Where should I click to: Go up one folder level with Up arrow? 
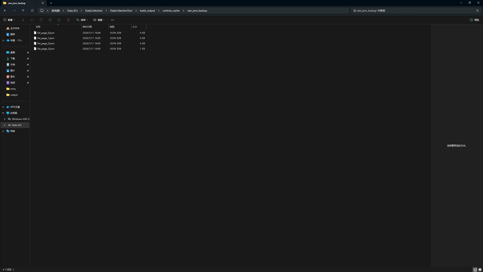pyautogui.click(x=23, y=10)
